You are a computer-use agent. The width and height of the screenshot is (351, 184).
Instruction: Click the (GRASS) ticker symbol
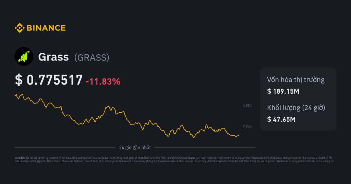point(92,57)
